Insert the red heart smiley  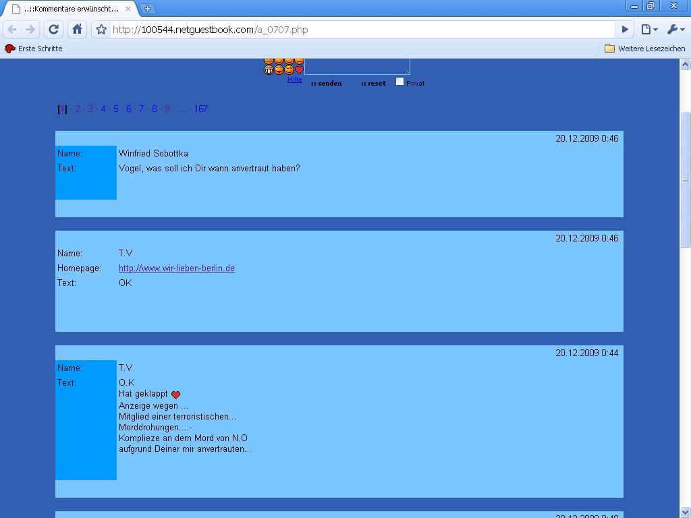[299, 70]
